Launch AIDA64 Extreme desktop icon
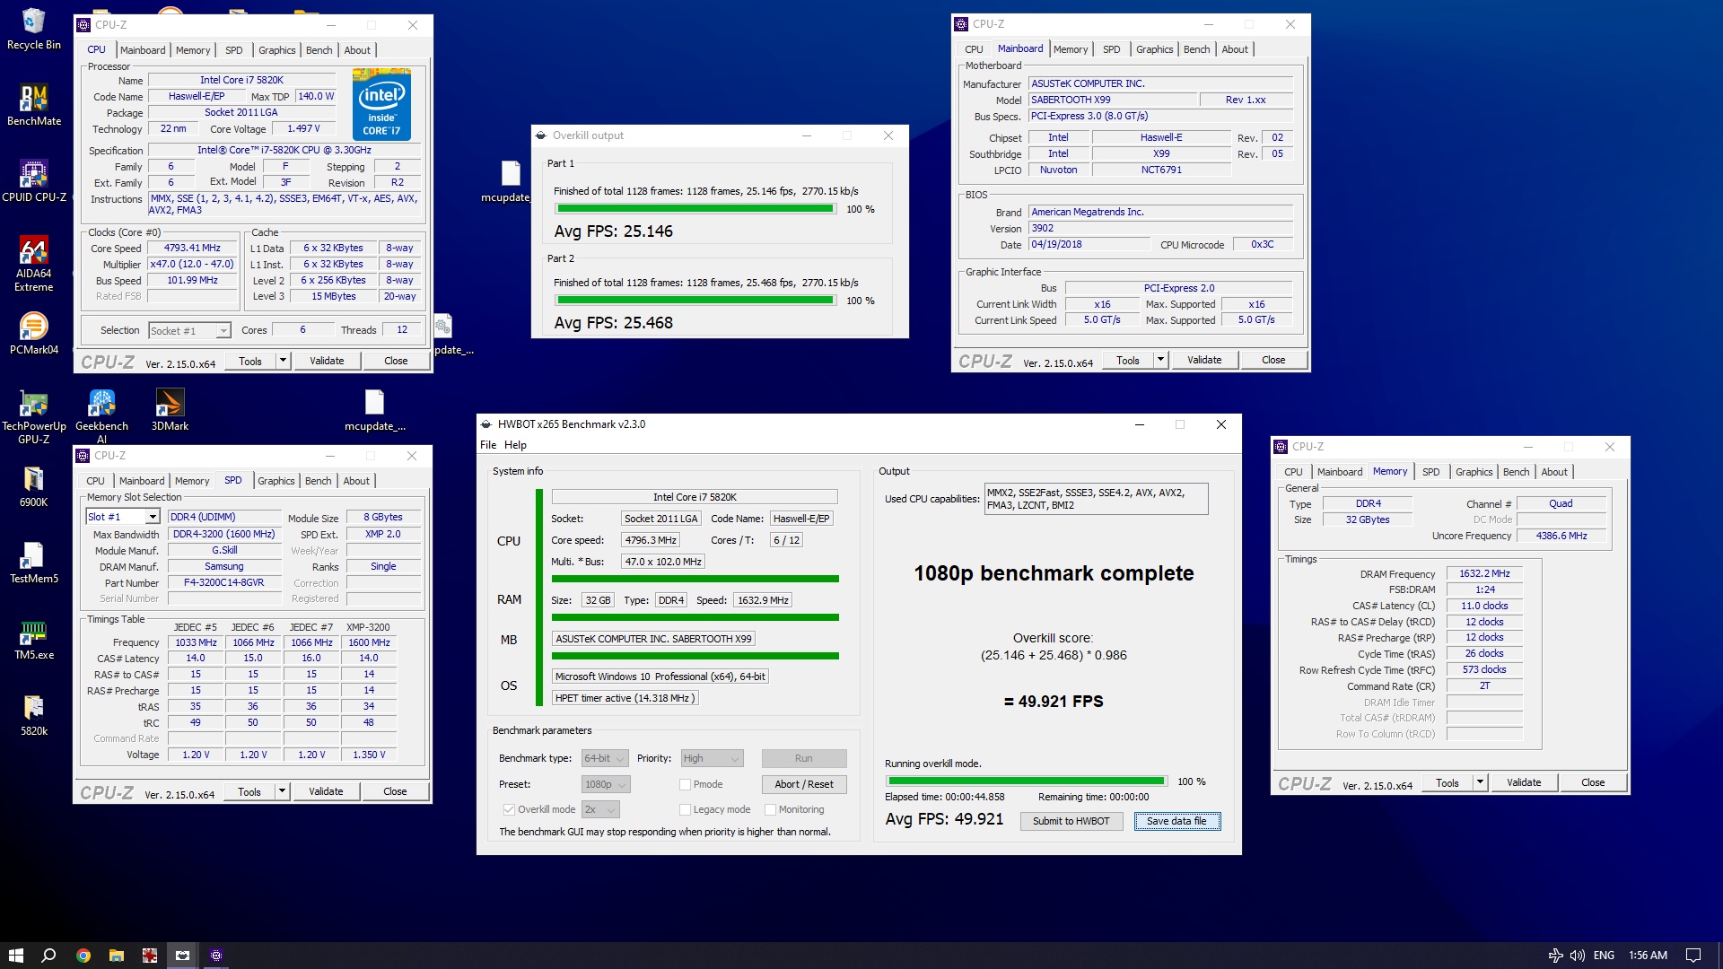The image size is (1723, 969). click(x=33, y=265)
